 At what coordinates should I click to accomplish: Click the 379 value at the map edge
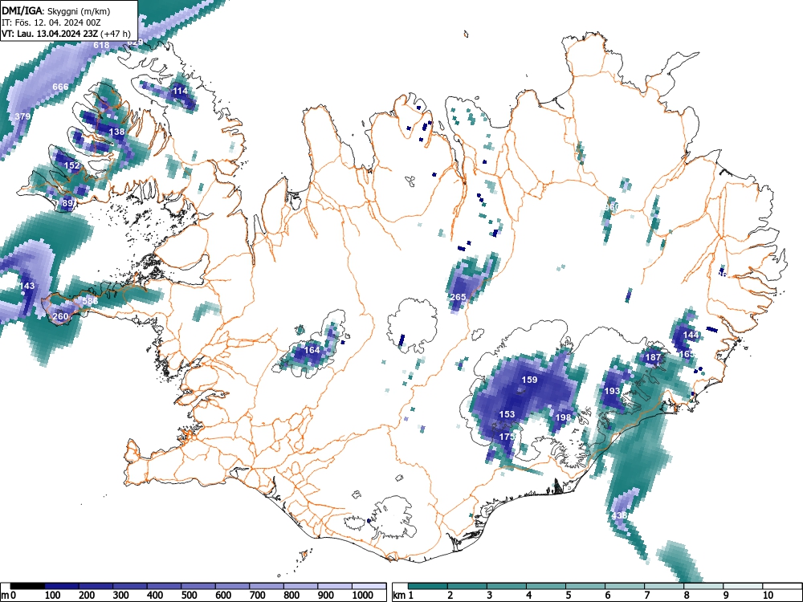[22, 116]
